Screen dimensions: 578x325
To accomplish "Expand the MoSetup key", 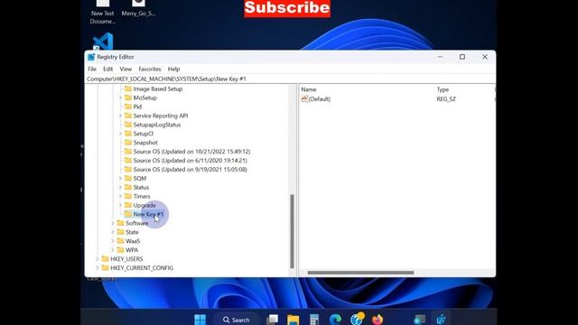I will pos(120,97).
